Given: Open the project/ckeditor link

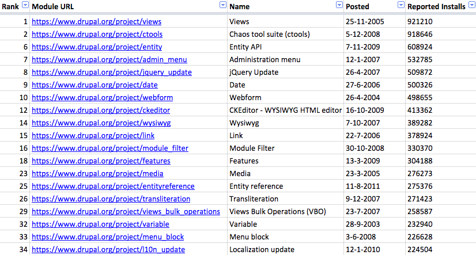Looking at the screenshot, I should pos(101,111).
